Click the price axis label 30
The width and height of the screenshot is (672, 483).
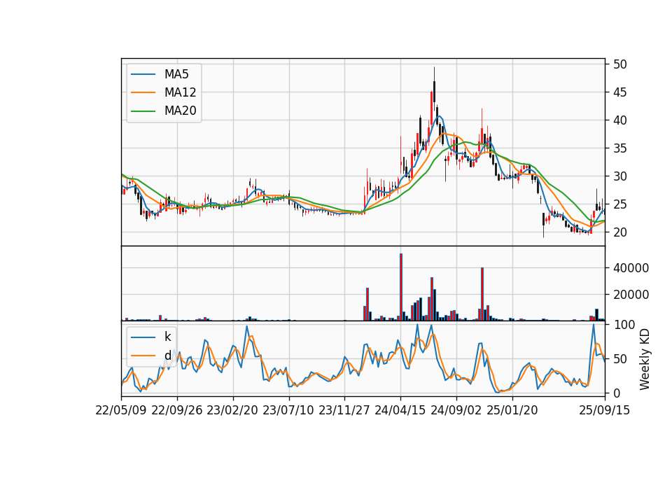pyautogui.click(x=619, y=176)
